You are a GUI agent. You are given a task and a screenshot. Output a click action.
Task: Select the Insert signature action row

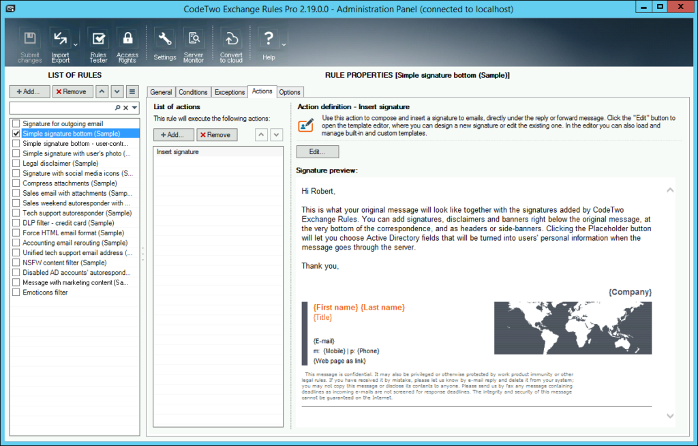(x=218, y=152)
